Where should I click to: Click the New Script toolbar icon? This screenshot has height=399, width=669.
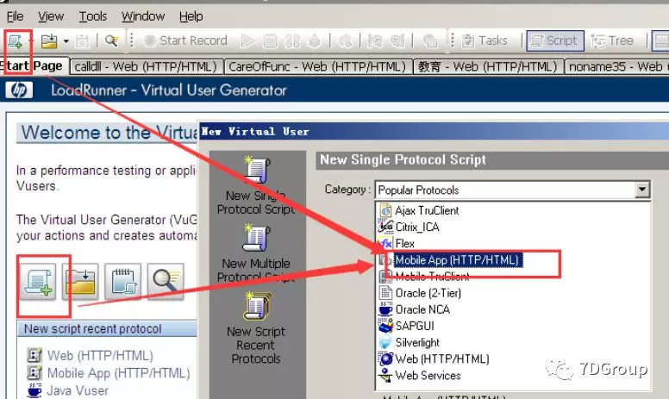click(x=16, y=41)
